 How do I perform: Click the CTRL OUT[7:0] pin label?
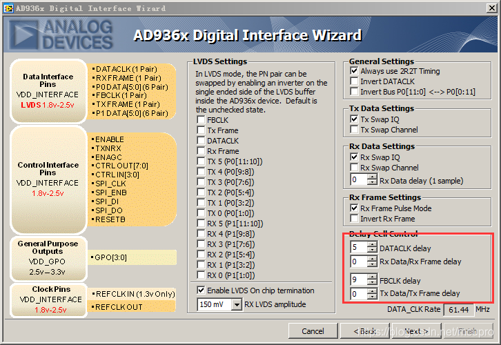pos(120,166)
